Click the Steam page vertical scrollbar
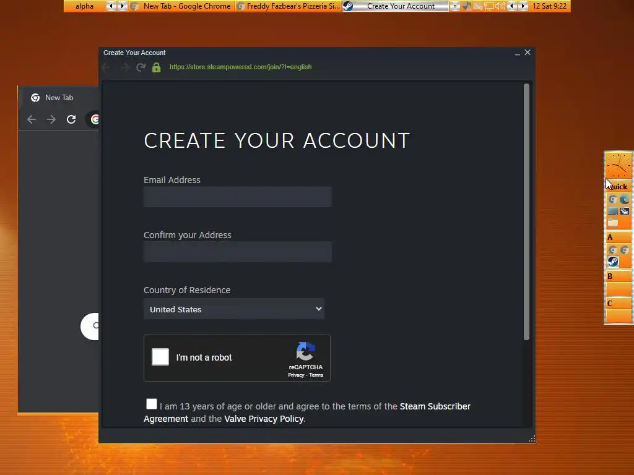The image size is (634, 475). pos(526,212)
